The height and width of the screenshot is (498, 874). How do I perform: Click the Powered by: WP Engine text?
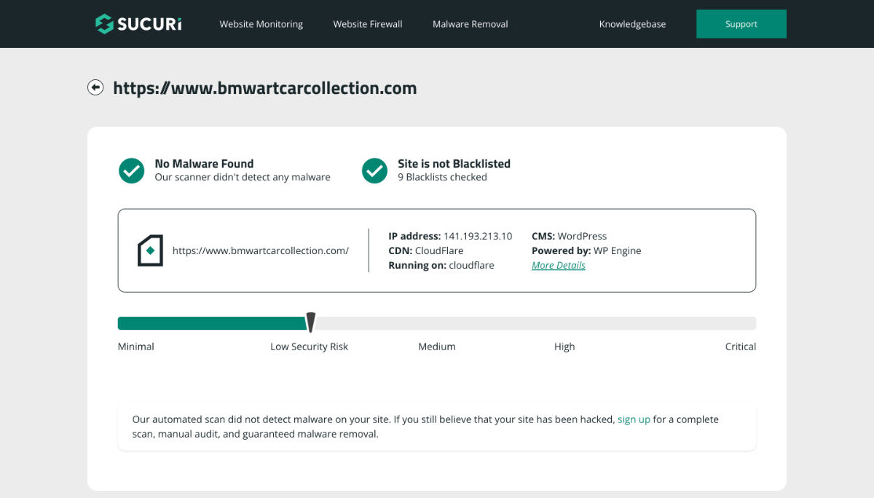point(586,250)
